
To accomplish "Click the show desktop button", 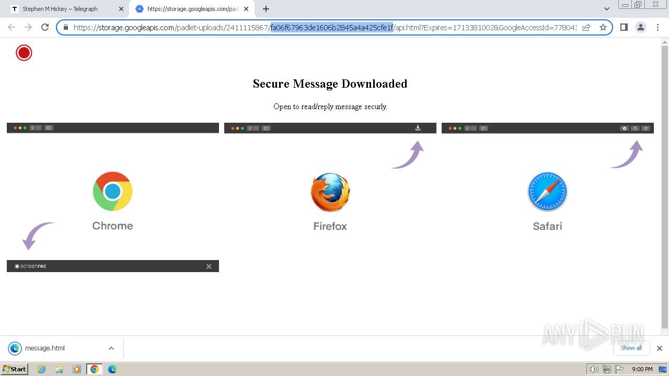I will 663,369.
